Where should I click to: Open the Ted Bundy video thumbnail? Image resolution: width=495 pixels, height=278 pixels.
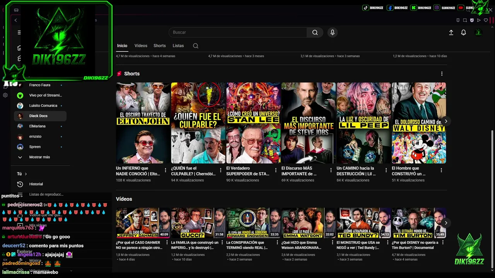point(364,223)
